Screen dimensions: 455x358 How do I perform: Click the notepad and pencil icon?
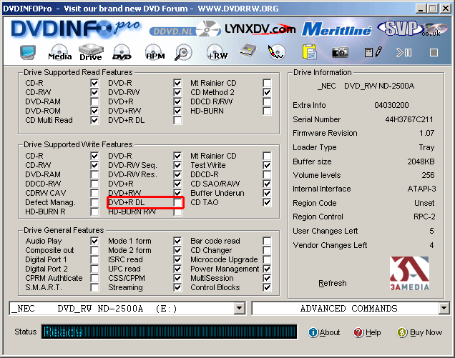click(373, 52)
